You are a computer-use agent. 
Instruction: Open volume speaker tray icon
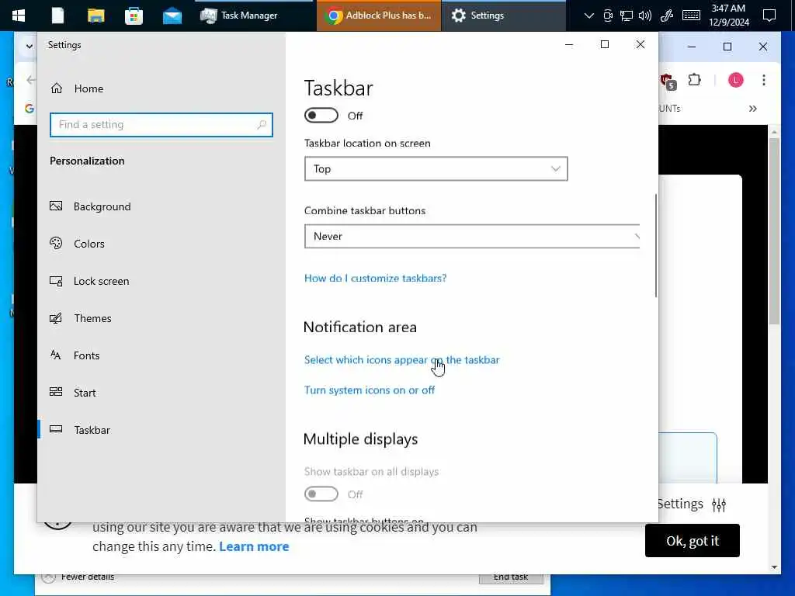(x=645, y=16)
